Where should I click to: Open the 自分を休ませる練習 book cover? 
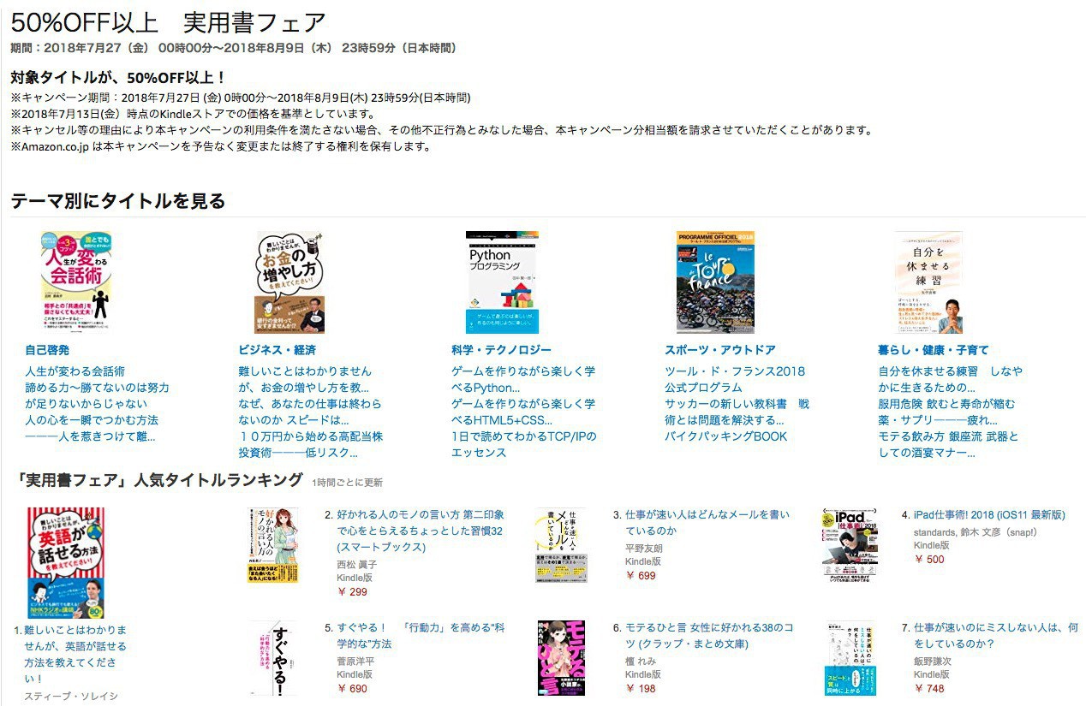(928, 282)
